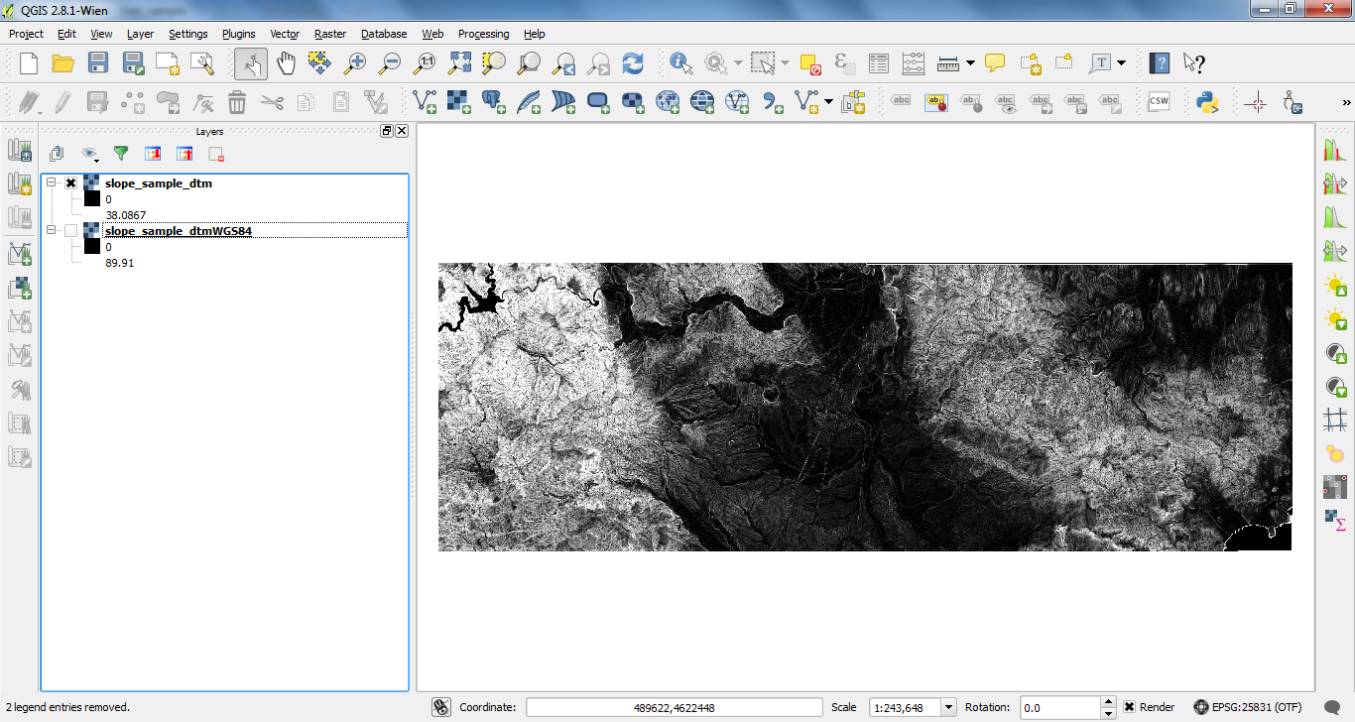Open the Vector menu
1355x722 pixels.
285,34
